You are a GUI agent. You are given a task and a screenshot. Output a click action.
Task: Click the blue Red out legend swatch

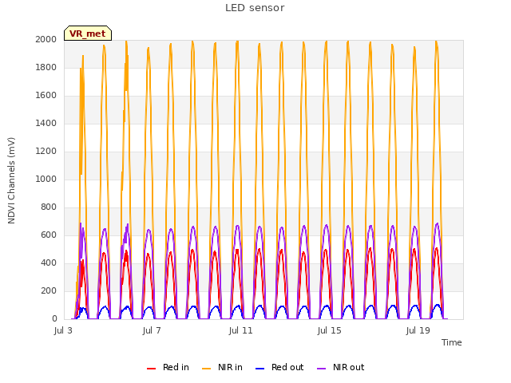click(x=259, y=369)
